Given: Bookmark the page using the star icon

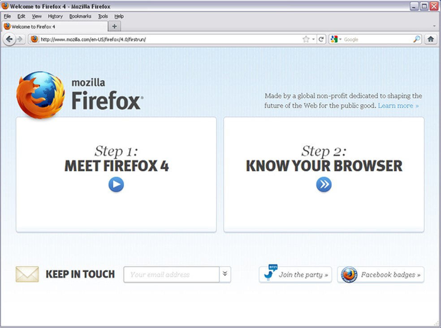Looking at the screenshot, I should [x=306, y=39].
